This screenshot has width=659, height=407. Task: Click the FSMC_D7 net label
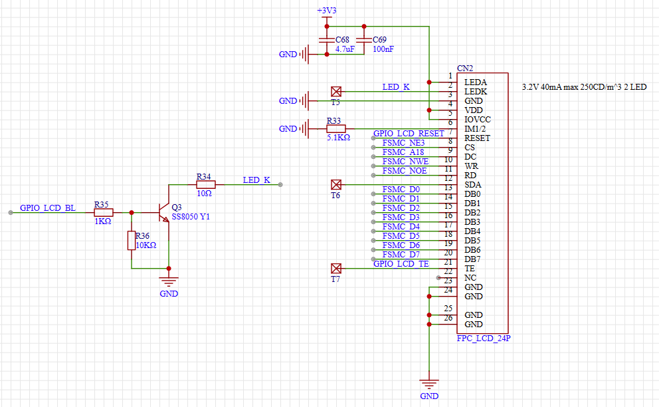pos(401,254)
